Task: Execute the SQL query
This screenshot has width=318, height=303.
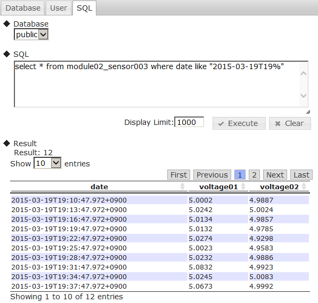Action: point(239,123)
